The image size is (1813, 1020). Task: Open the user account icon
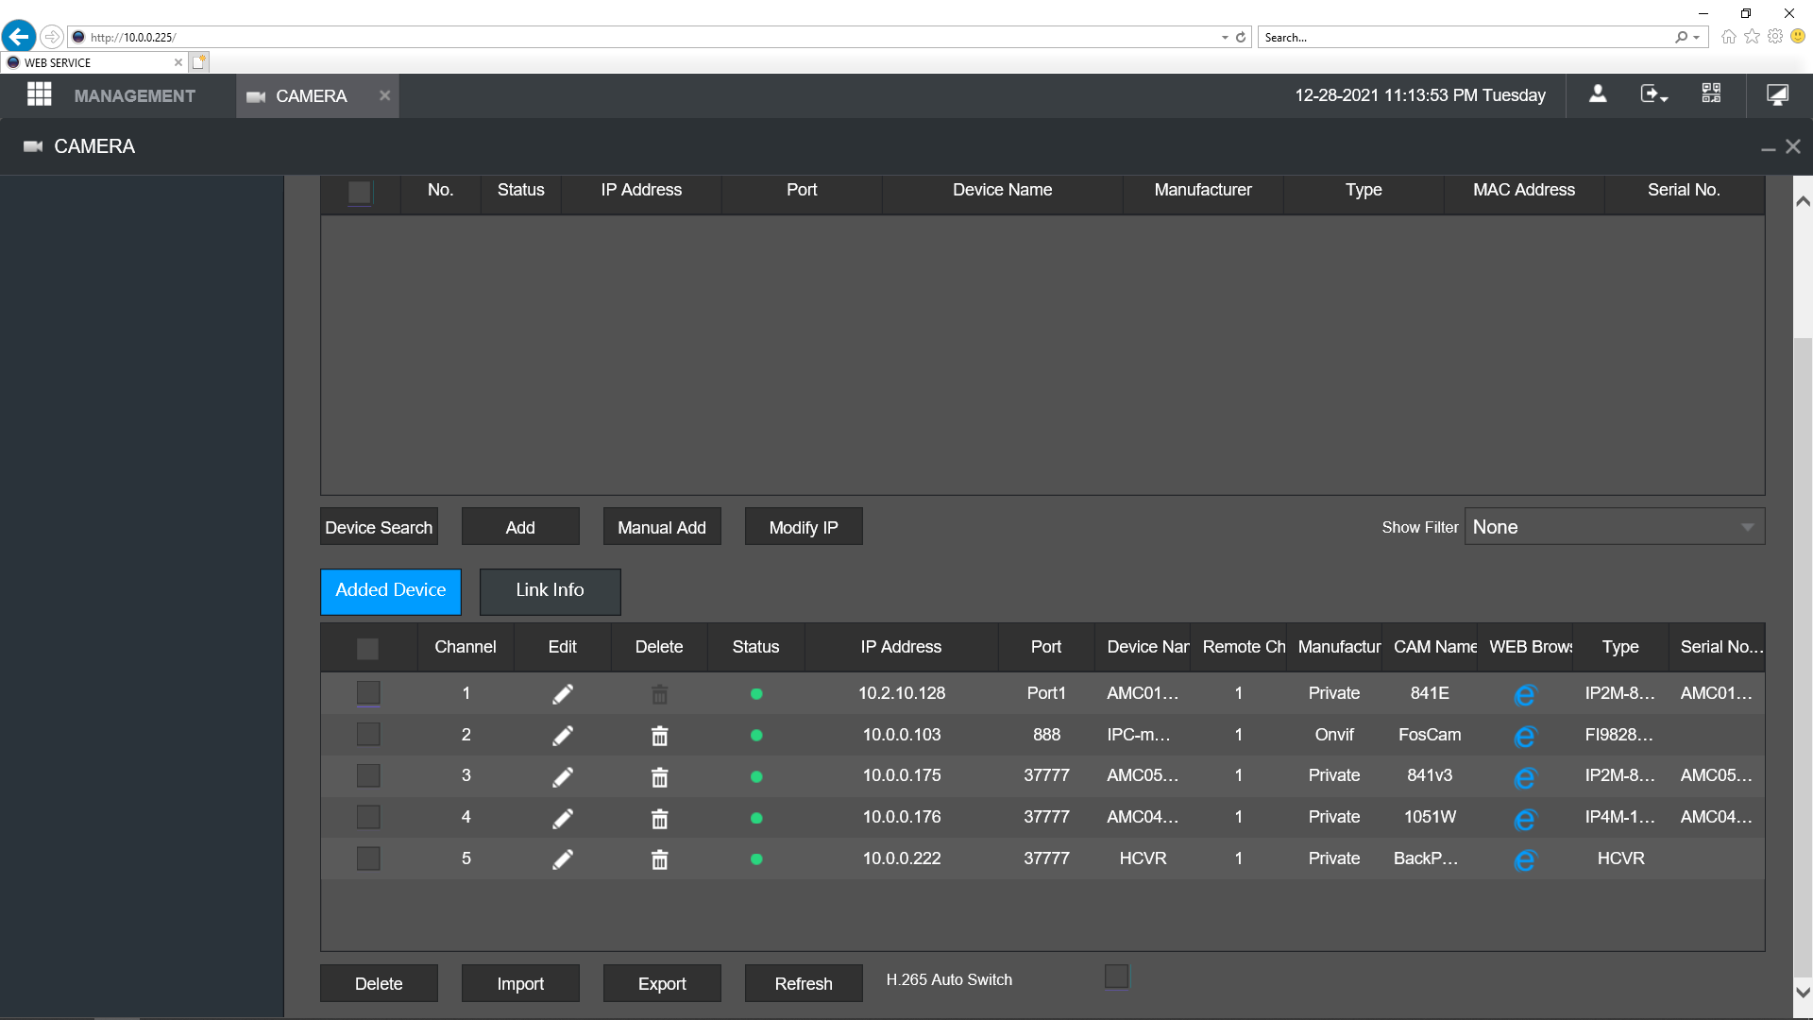pyautogui.click(x=1598, y=94)
